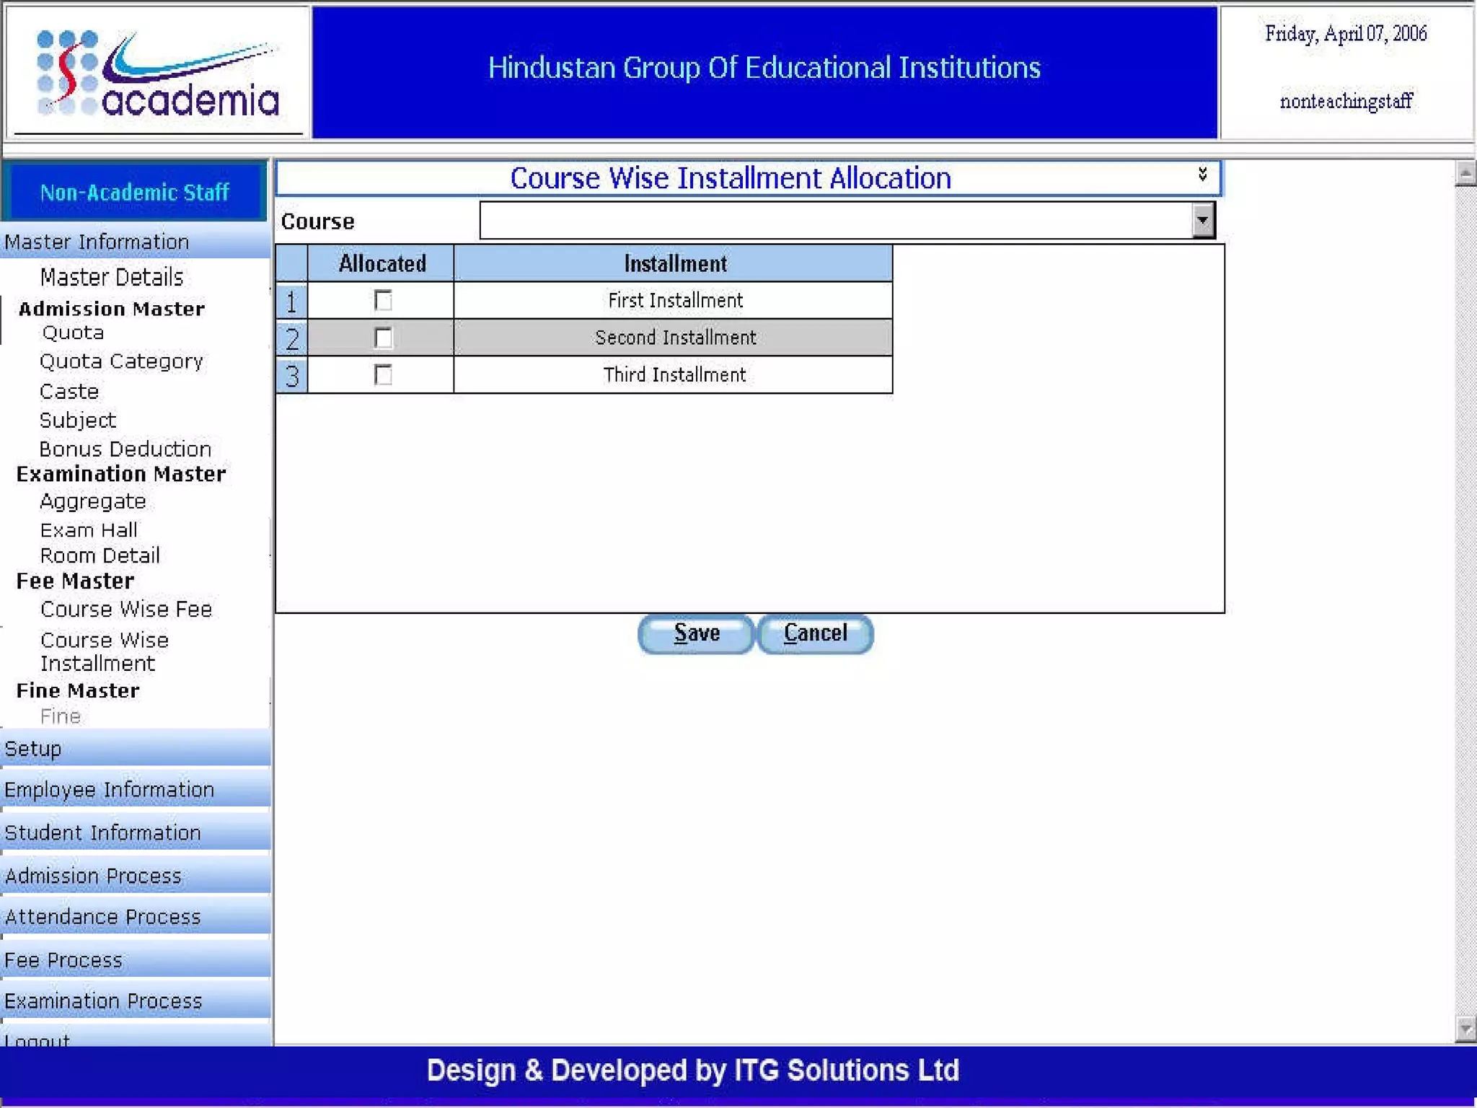
Task: Go to Exam Hall master page
Action: click(x=89, y=529)
